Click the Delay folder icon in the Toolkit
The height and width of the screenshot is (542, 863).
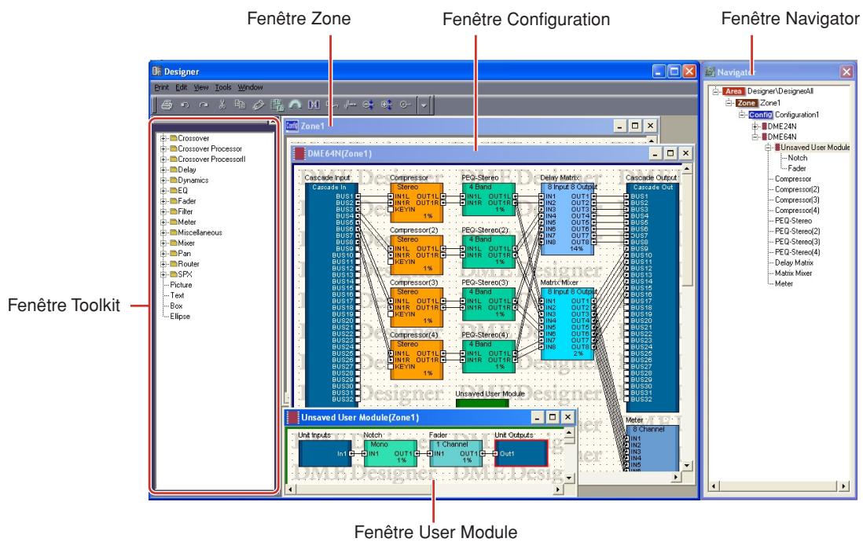click(x=174, y=170)
